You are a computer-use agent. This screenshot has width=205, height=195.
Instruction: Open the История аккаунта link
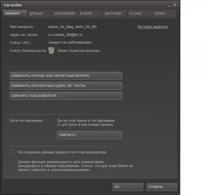pos(152,27)
